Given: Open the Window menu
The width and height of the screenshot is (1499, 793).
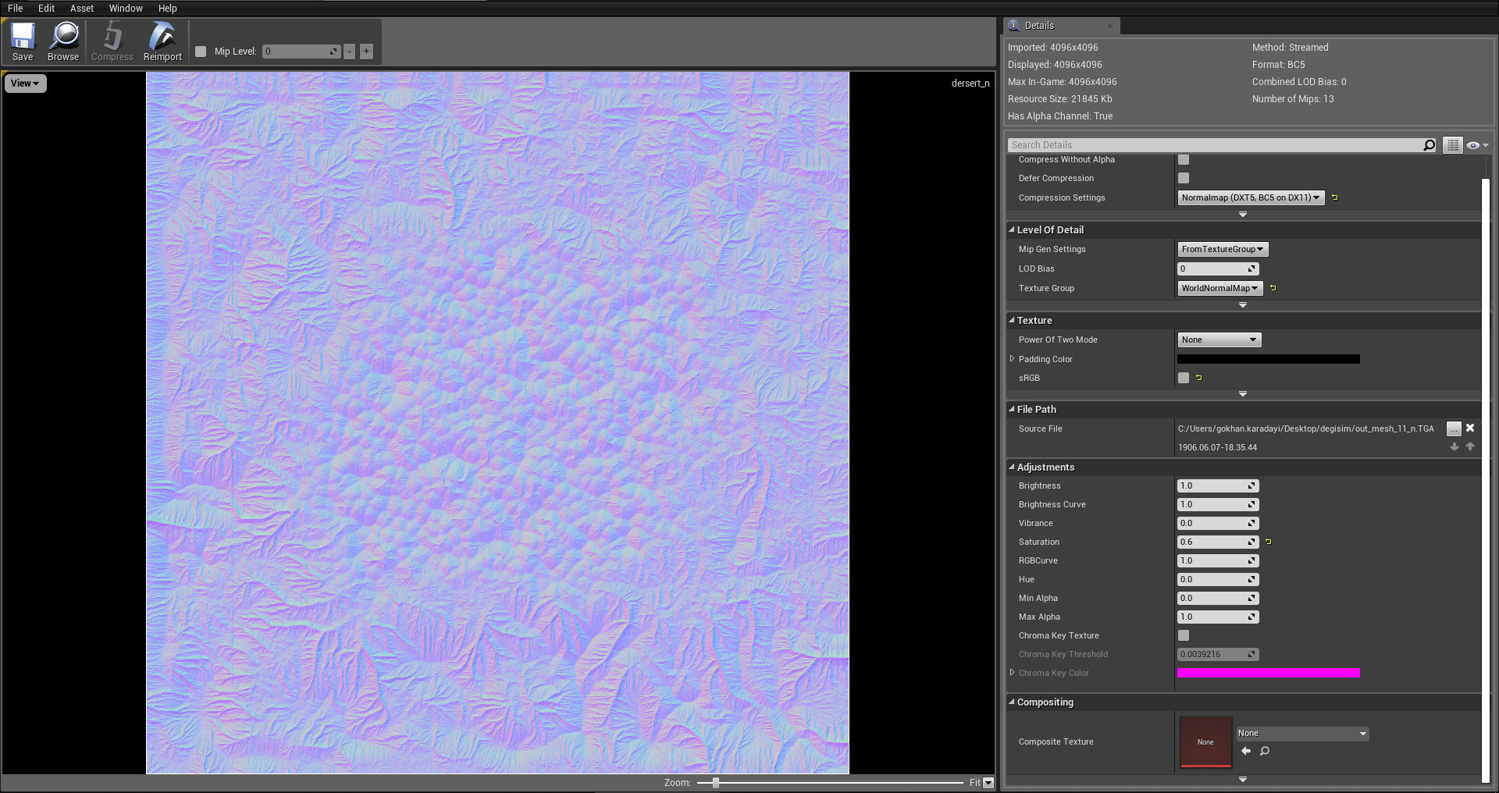Looking at the screenshot, I should pos(126,9).
